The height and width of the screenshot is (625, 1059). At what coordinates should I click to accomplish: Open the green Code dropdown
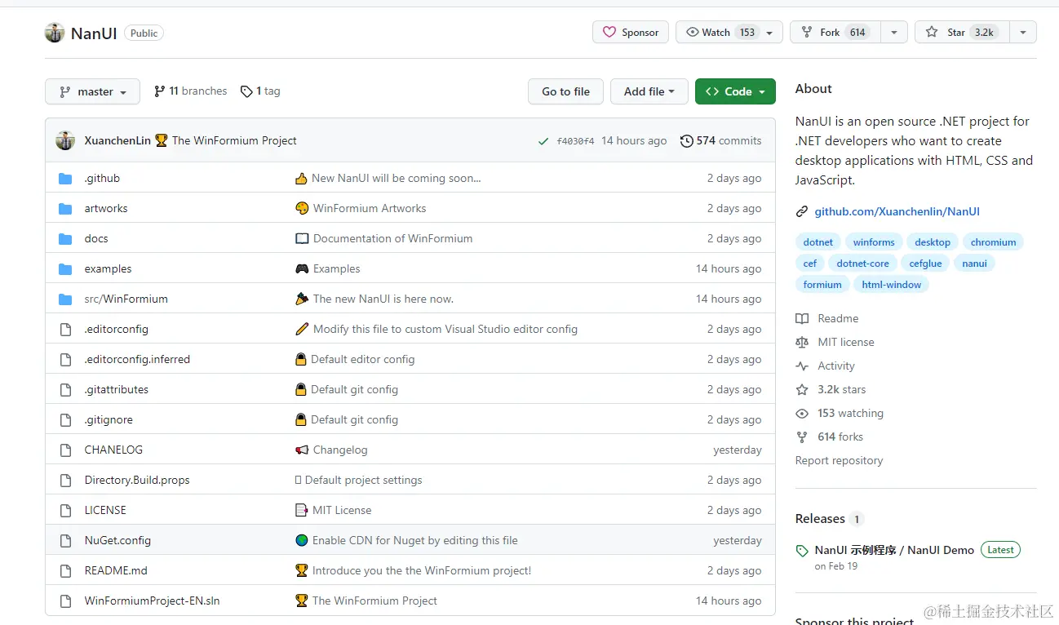(x=735, y=91)
